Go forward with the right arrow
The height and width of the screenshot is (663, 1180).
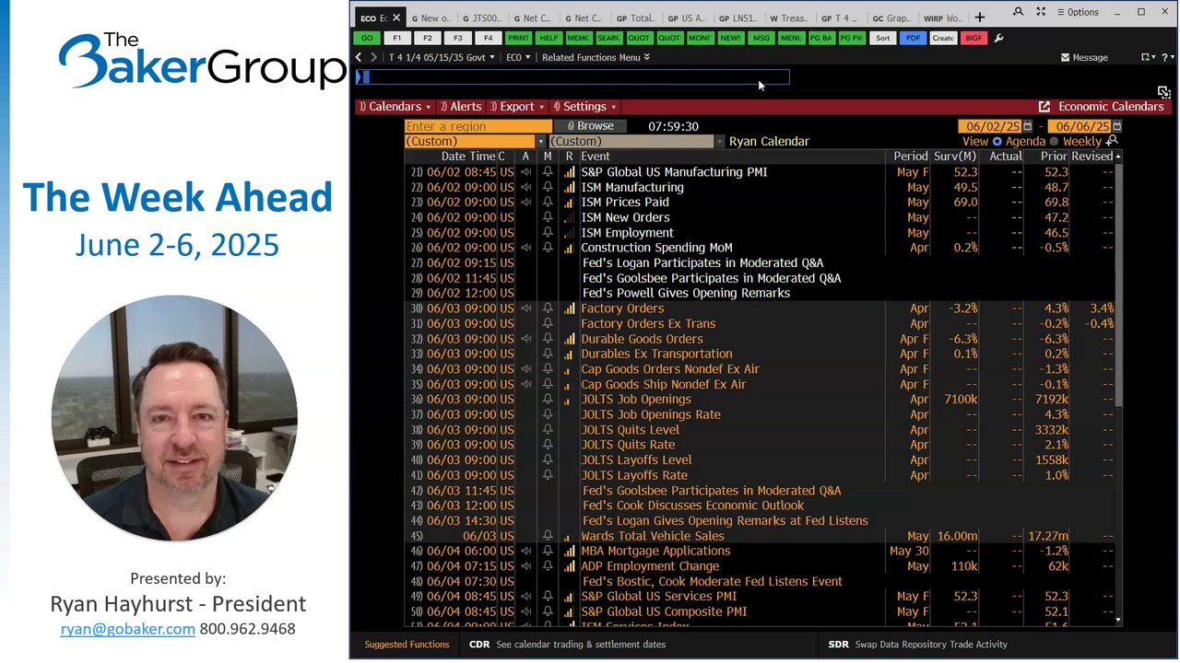coord(373,57)
